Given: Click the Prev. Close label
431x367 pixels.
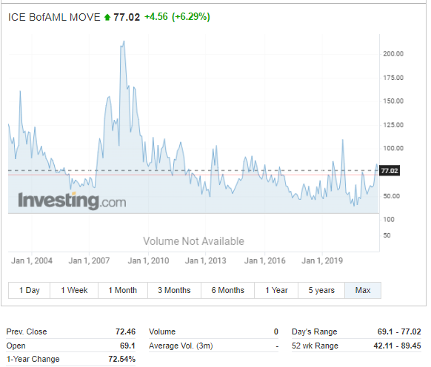Looking at the screenshot, I should [x=27, y=331].
